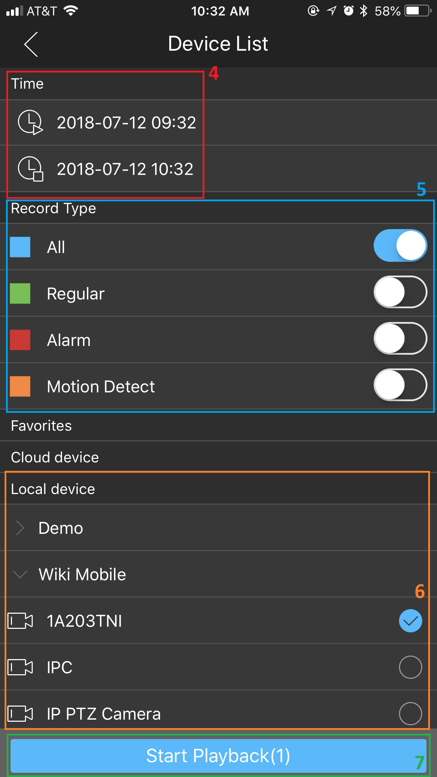437x777 pixels.
Task: Tap the orange Motion Detect color swatch
Action: (x=20, y=386)
